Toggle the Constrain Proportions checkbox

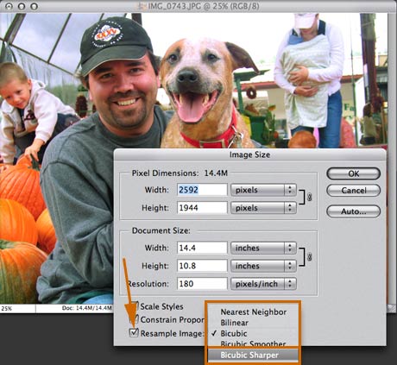click(x=135, y=319)
